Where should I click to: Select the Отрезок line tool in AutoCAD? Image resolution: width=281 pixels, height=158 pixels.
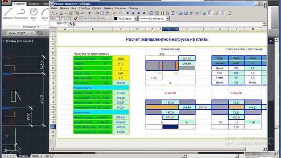(8, 14)
